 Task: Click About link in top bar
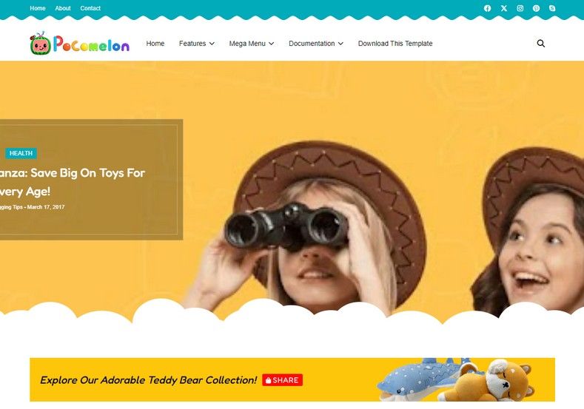[63, 8]
